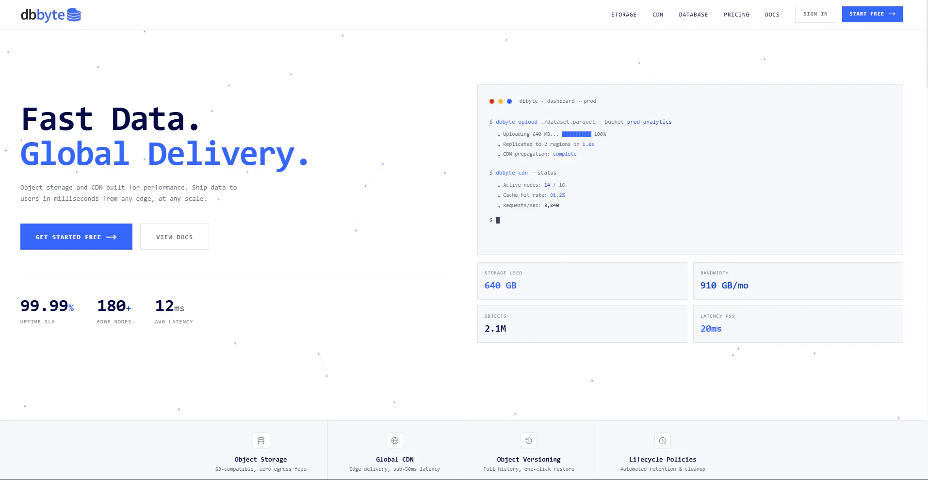Screen dimensions: 928x480
Task: Click 'S3-compatible, zero egress fees' caption
Action: coord(261,469)
